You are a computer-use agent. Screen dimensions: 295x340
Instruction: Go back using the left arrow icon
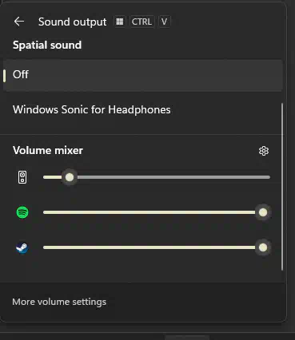tap(19, 22)
